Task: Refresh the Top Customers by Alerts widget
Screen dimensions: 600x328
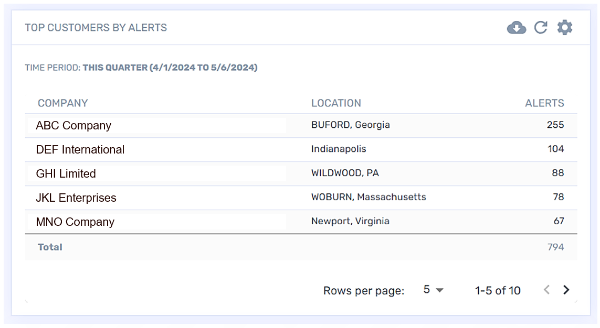Action: point(541,28)
